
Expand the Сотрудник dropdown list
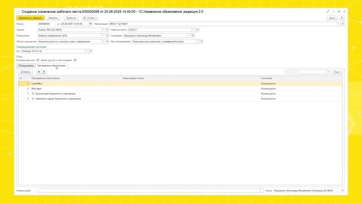188,36
